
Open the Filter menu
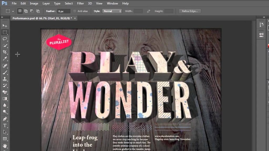click(x=80, y=3)
